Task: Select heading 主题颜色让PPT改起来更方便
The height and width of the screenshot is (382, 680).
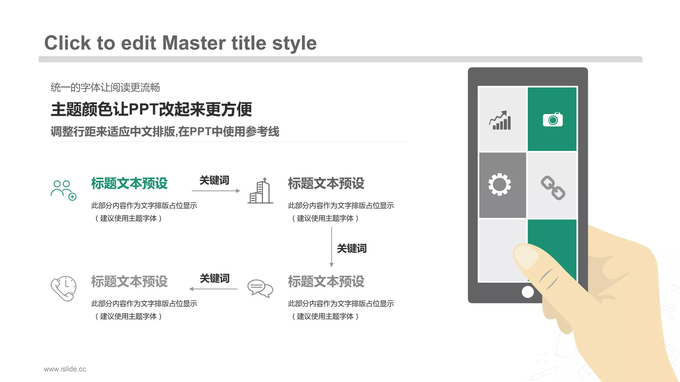Action: [151, 109]
